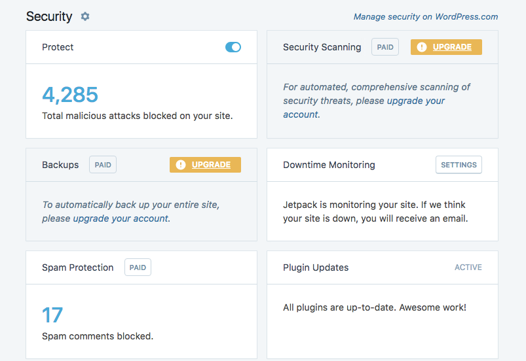Toggle the Protect switch off

tap(233, 47)
